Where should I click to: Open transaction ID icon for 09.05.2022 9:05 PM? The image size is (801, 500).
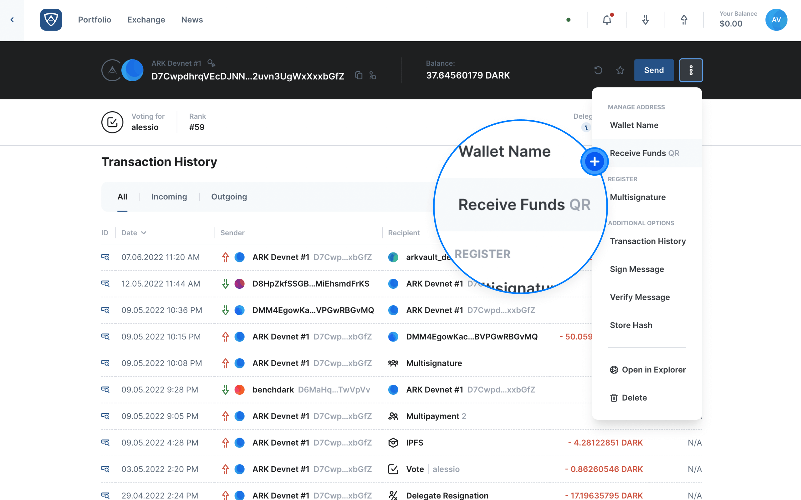(x=105, y=416)
